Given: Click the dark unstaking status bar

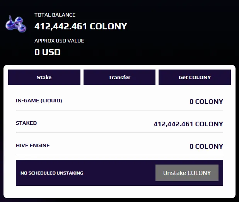Looking at the screenshot, I should pos(119,173).
